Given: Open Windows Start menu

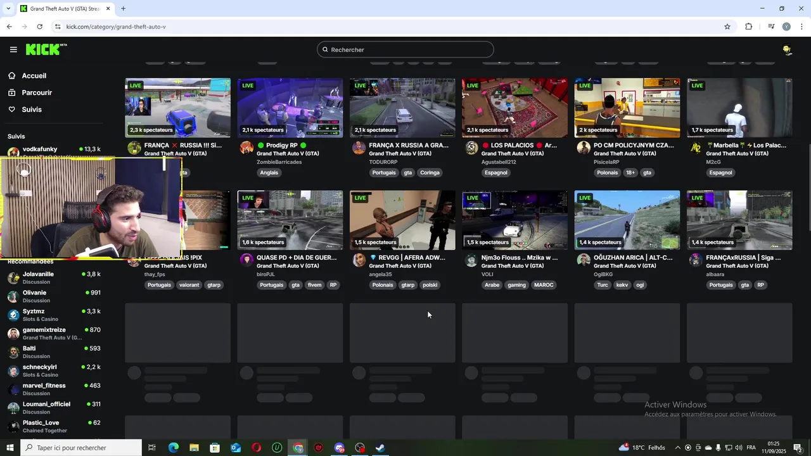Looking at the screenshot, I should (10, 448).
